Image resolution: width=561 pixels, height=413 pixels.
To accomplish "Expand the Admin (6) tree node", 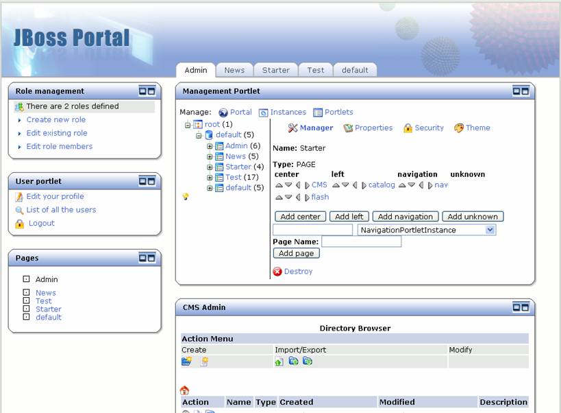I will (x=210, y=146).
